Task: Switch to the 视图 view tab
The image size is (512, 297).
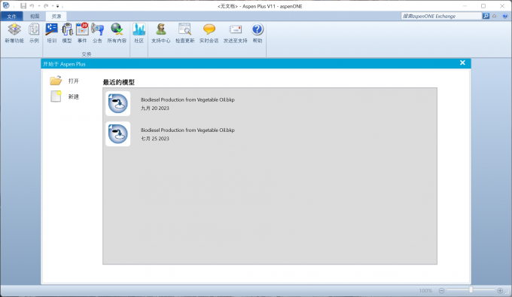Action: (x=35, y=16)
